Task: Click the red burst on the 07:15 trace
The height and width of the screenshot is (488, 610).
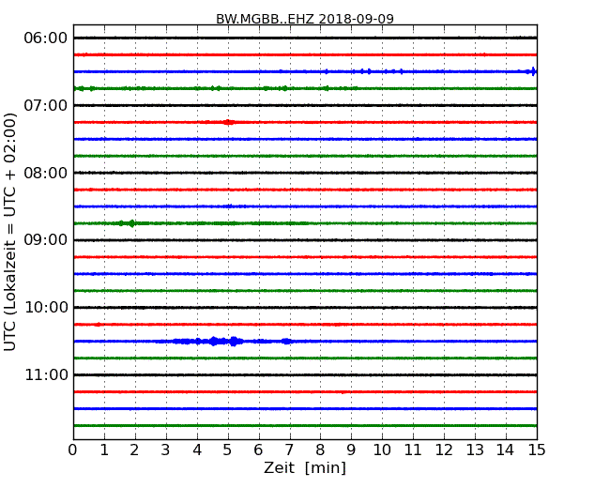Action: pyautogui.click(x=228, y=122)
